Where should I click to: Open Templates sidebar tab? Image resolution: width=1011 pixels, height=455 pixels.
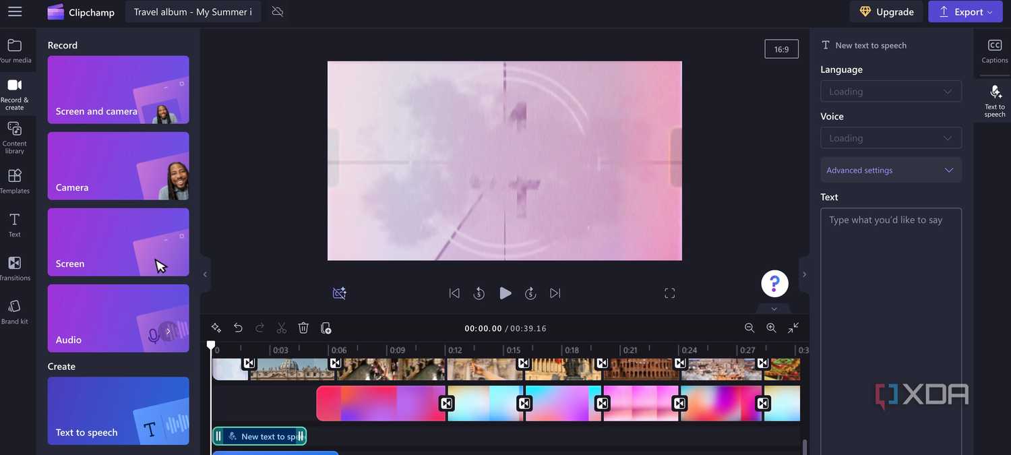click(15, 181)
